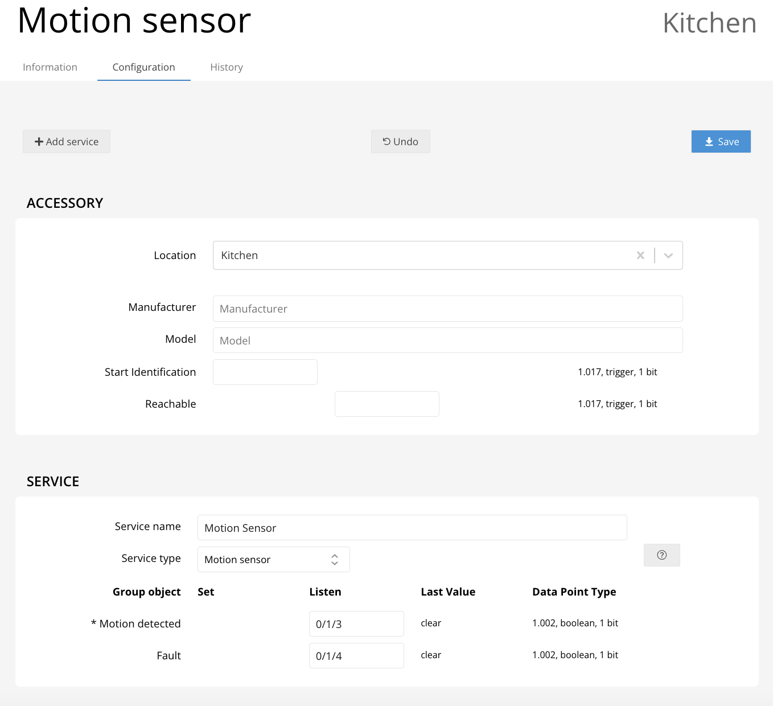773x706 pixels.
Task: Clear the Kitchen location selection
Action: (x=640, y=256)
